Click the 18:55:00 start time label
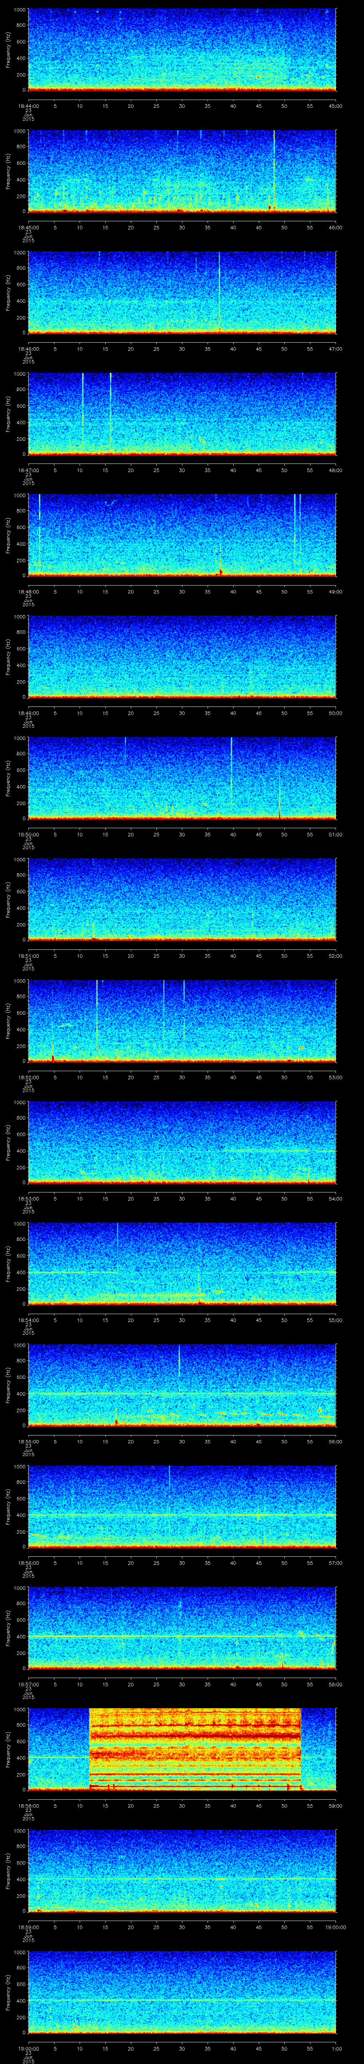The height and width of the screenshot is (2064, 364). point(28,1441)
